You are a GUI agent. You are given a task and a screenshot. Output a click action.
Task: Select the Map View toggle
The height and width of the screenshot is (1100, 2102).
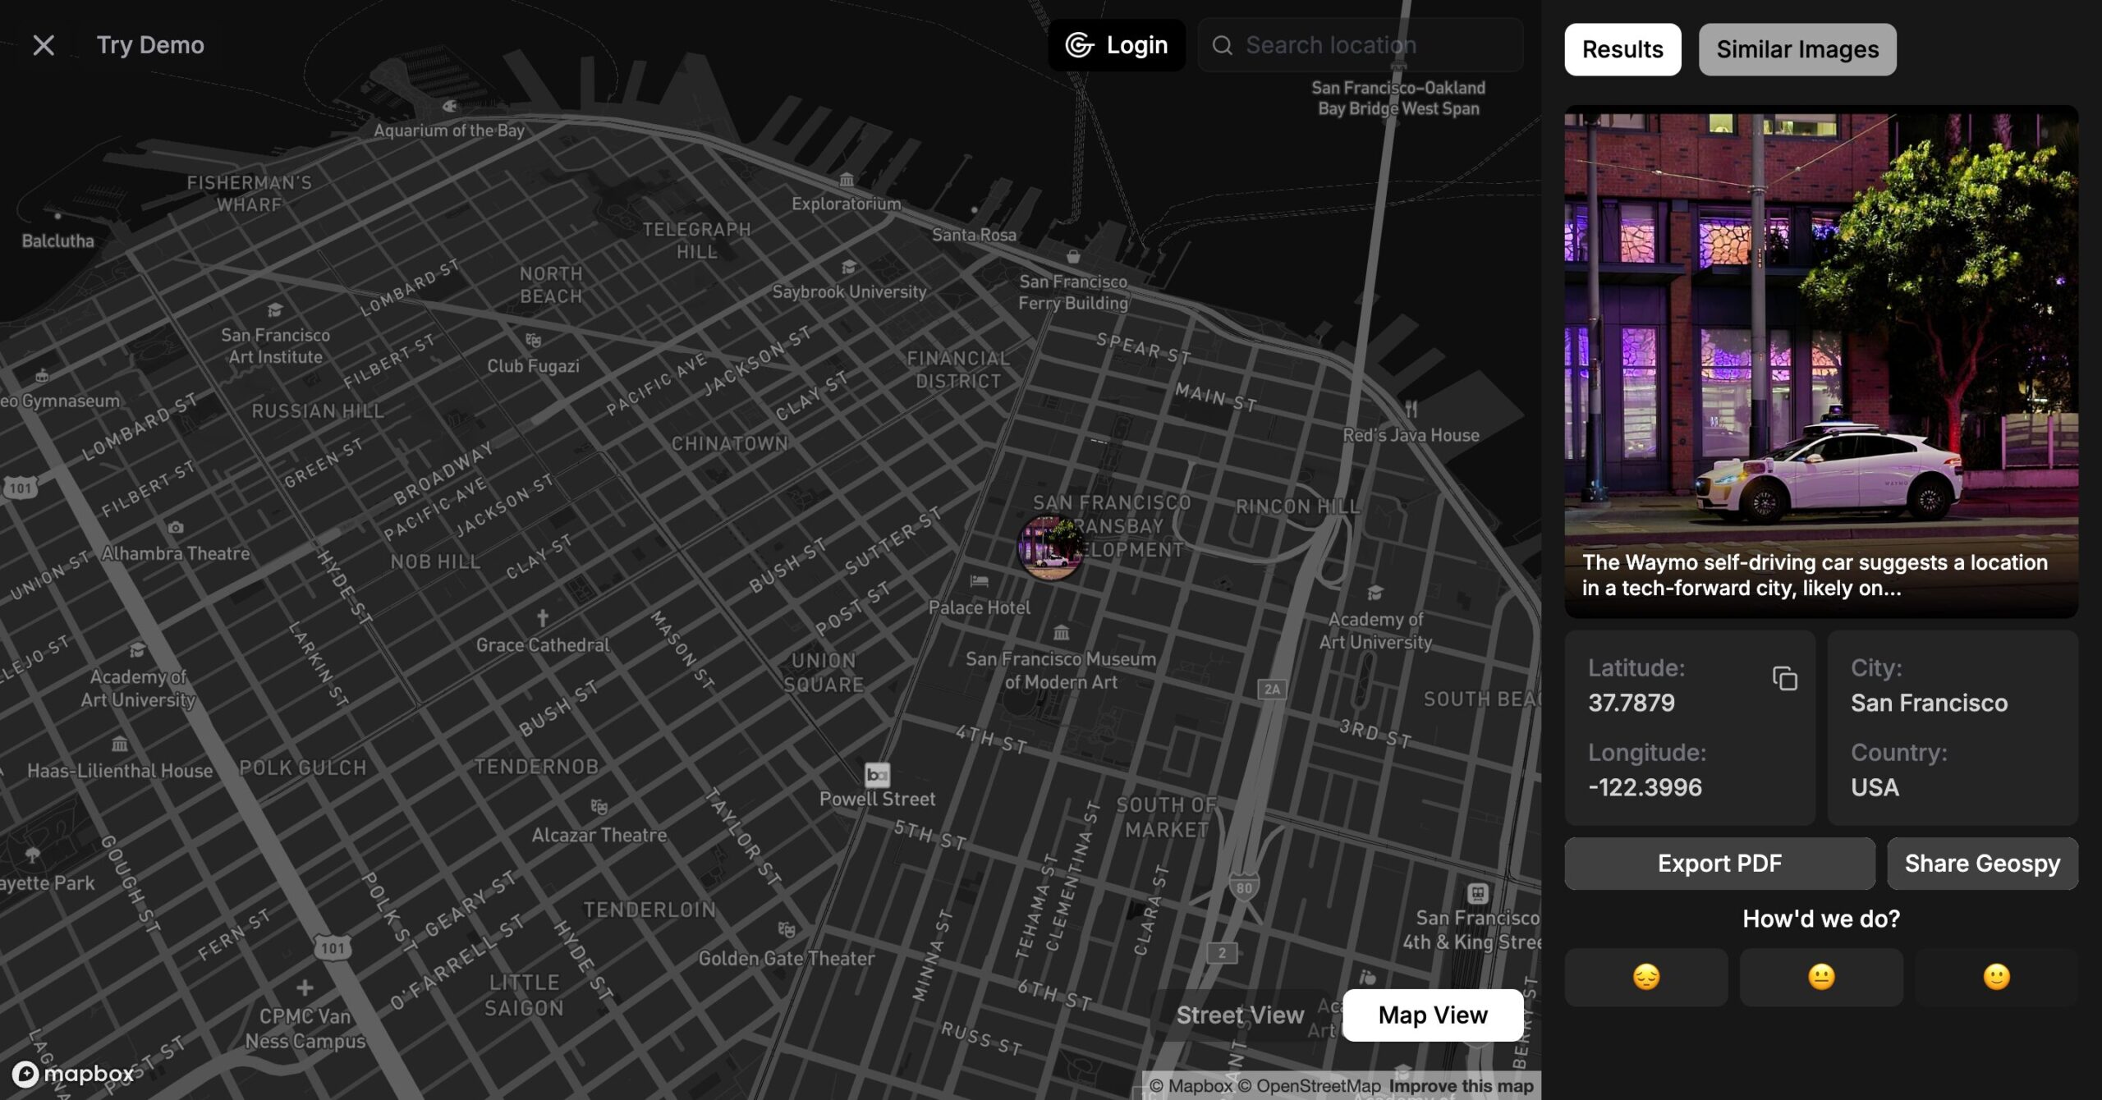pyautogui.click(x=1432, y=1015)
